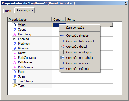This screenshot has width=129, height=101.
Task: Click the string type icon beside DocString
Action: coord(15,34)
